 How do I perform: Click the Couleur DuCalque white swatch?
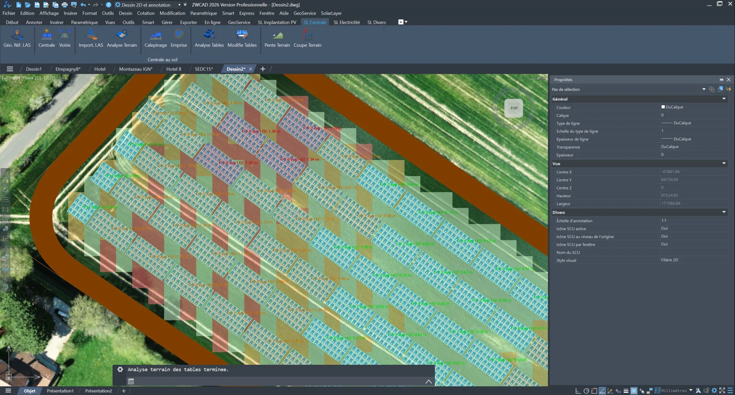pos(663,107)
